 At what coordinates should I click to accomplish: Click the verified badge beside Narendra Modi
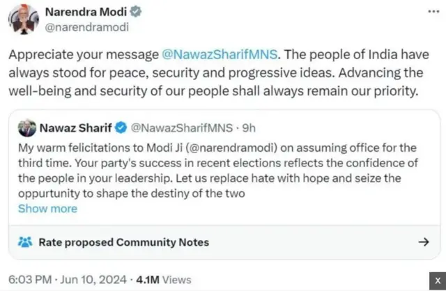138,12
